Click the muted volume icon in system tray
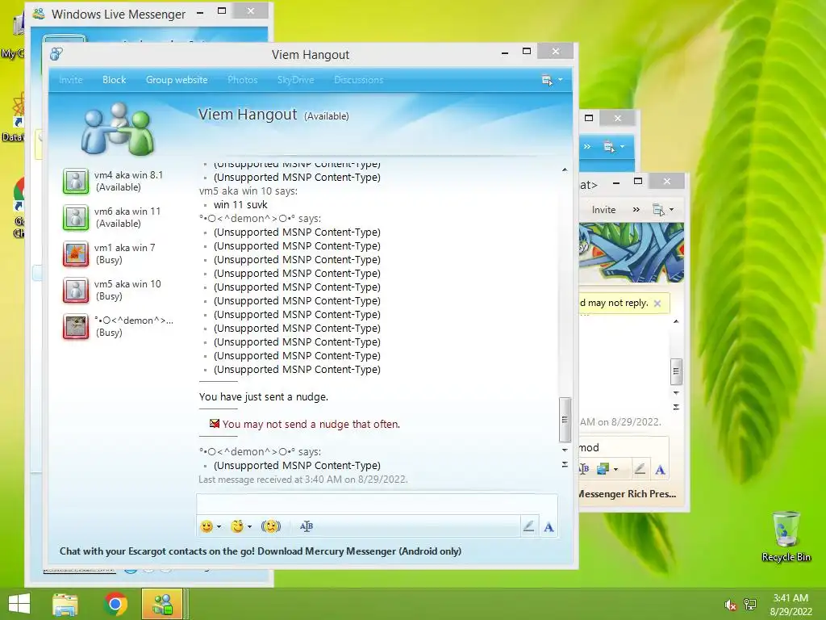Screen dimensions: 826x620 [730, 605]
